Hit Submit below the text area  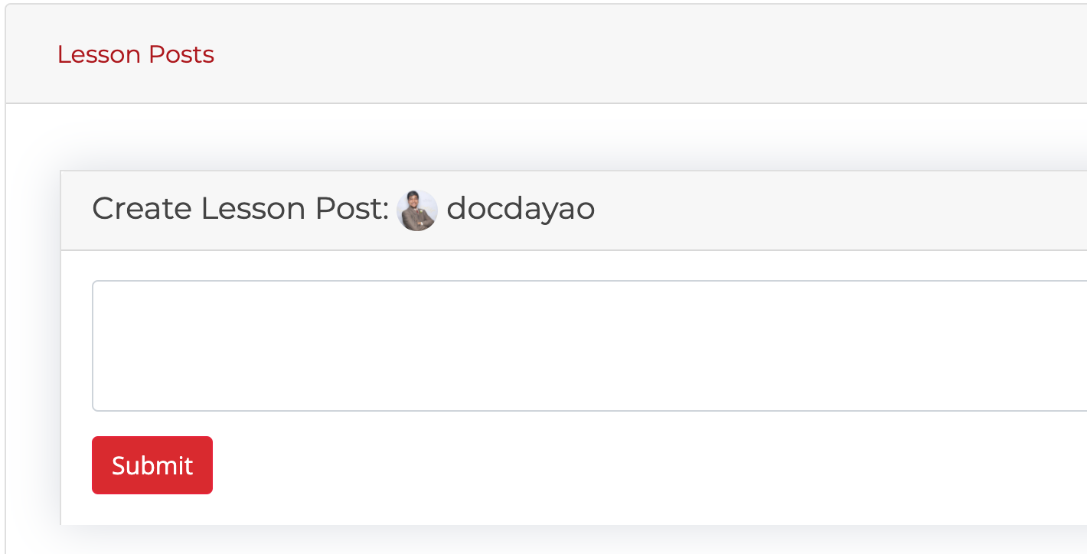[152, 465]
